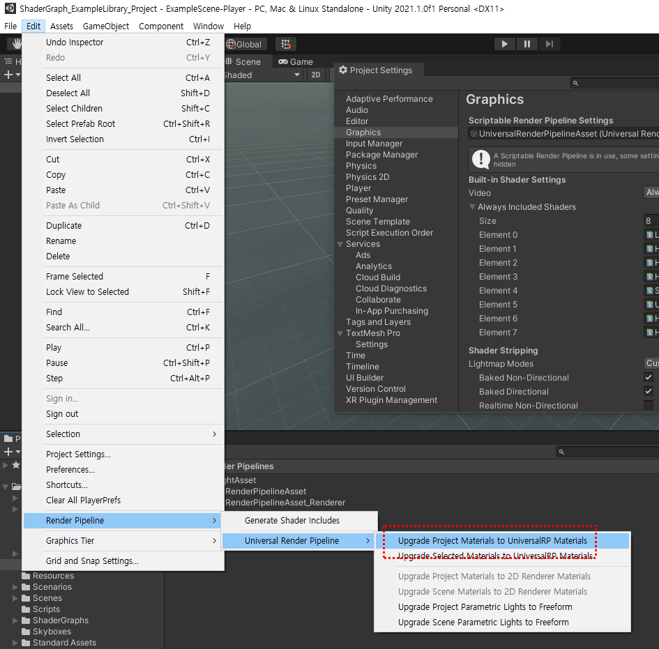Click Duplicate in the Edit menu
Screen dimensions: 659x649
[x=123, y=226]
